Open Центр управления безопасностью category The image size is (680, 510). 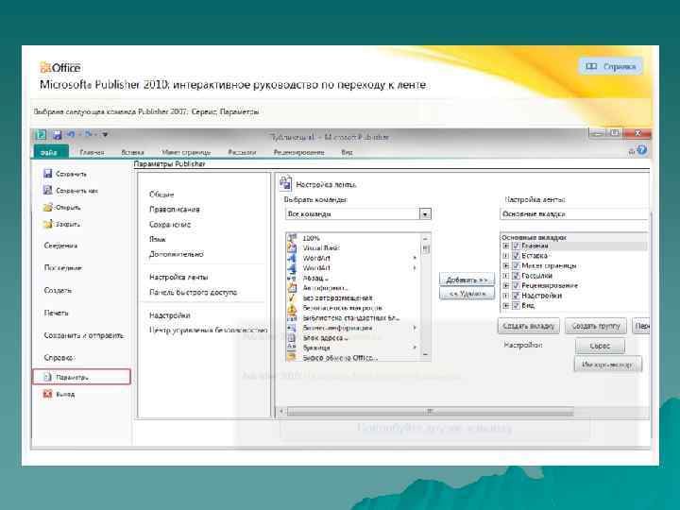pos(208,330)
